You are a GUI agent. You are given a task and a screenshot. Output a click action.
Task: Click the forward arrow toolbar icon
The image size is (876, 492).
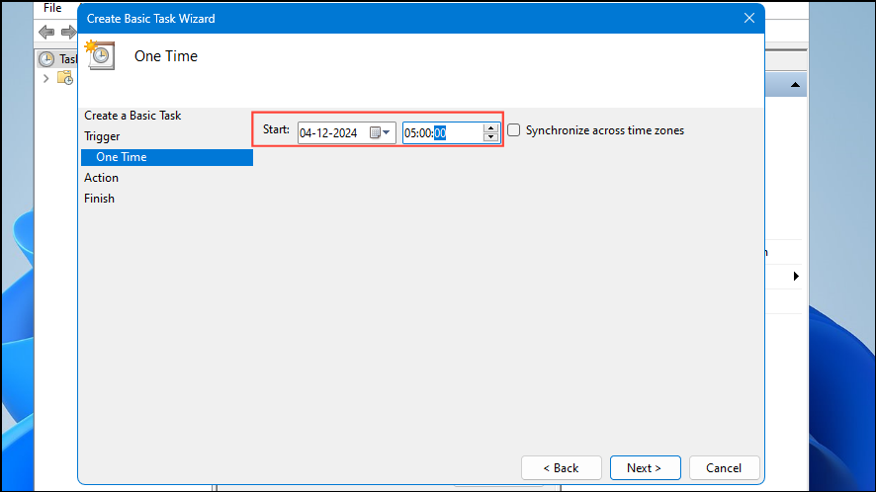point(67,33)
